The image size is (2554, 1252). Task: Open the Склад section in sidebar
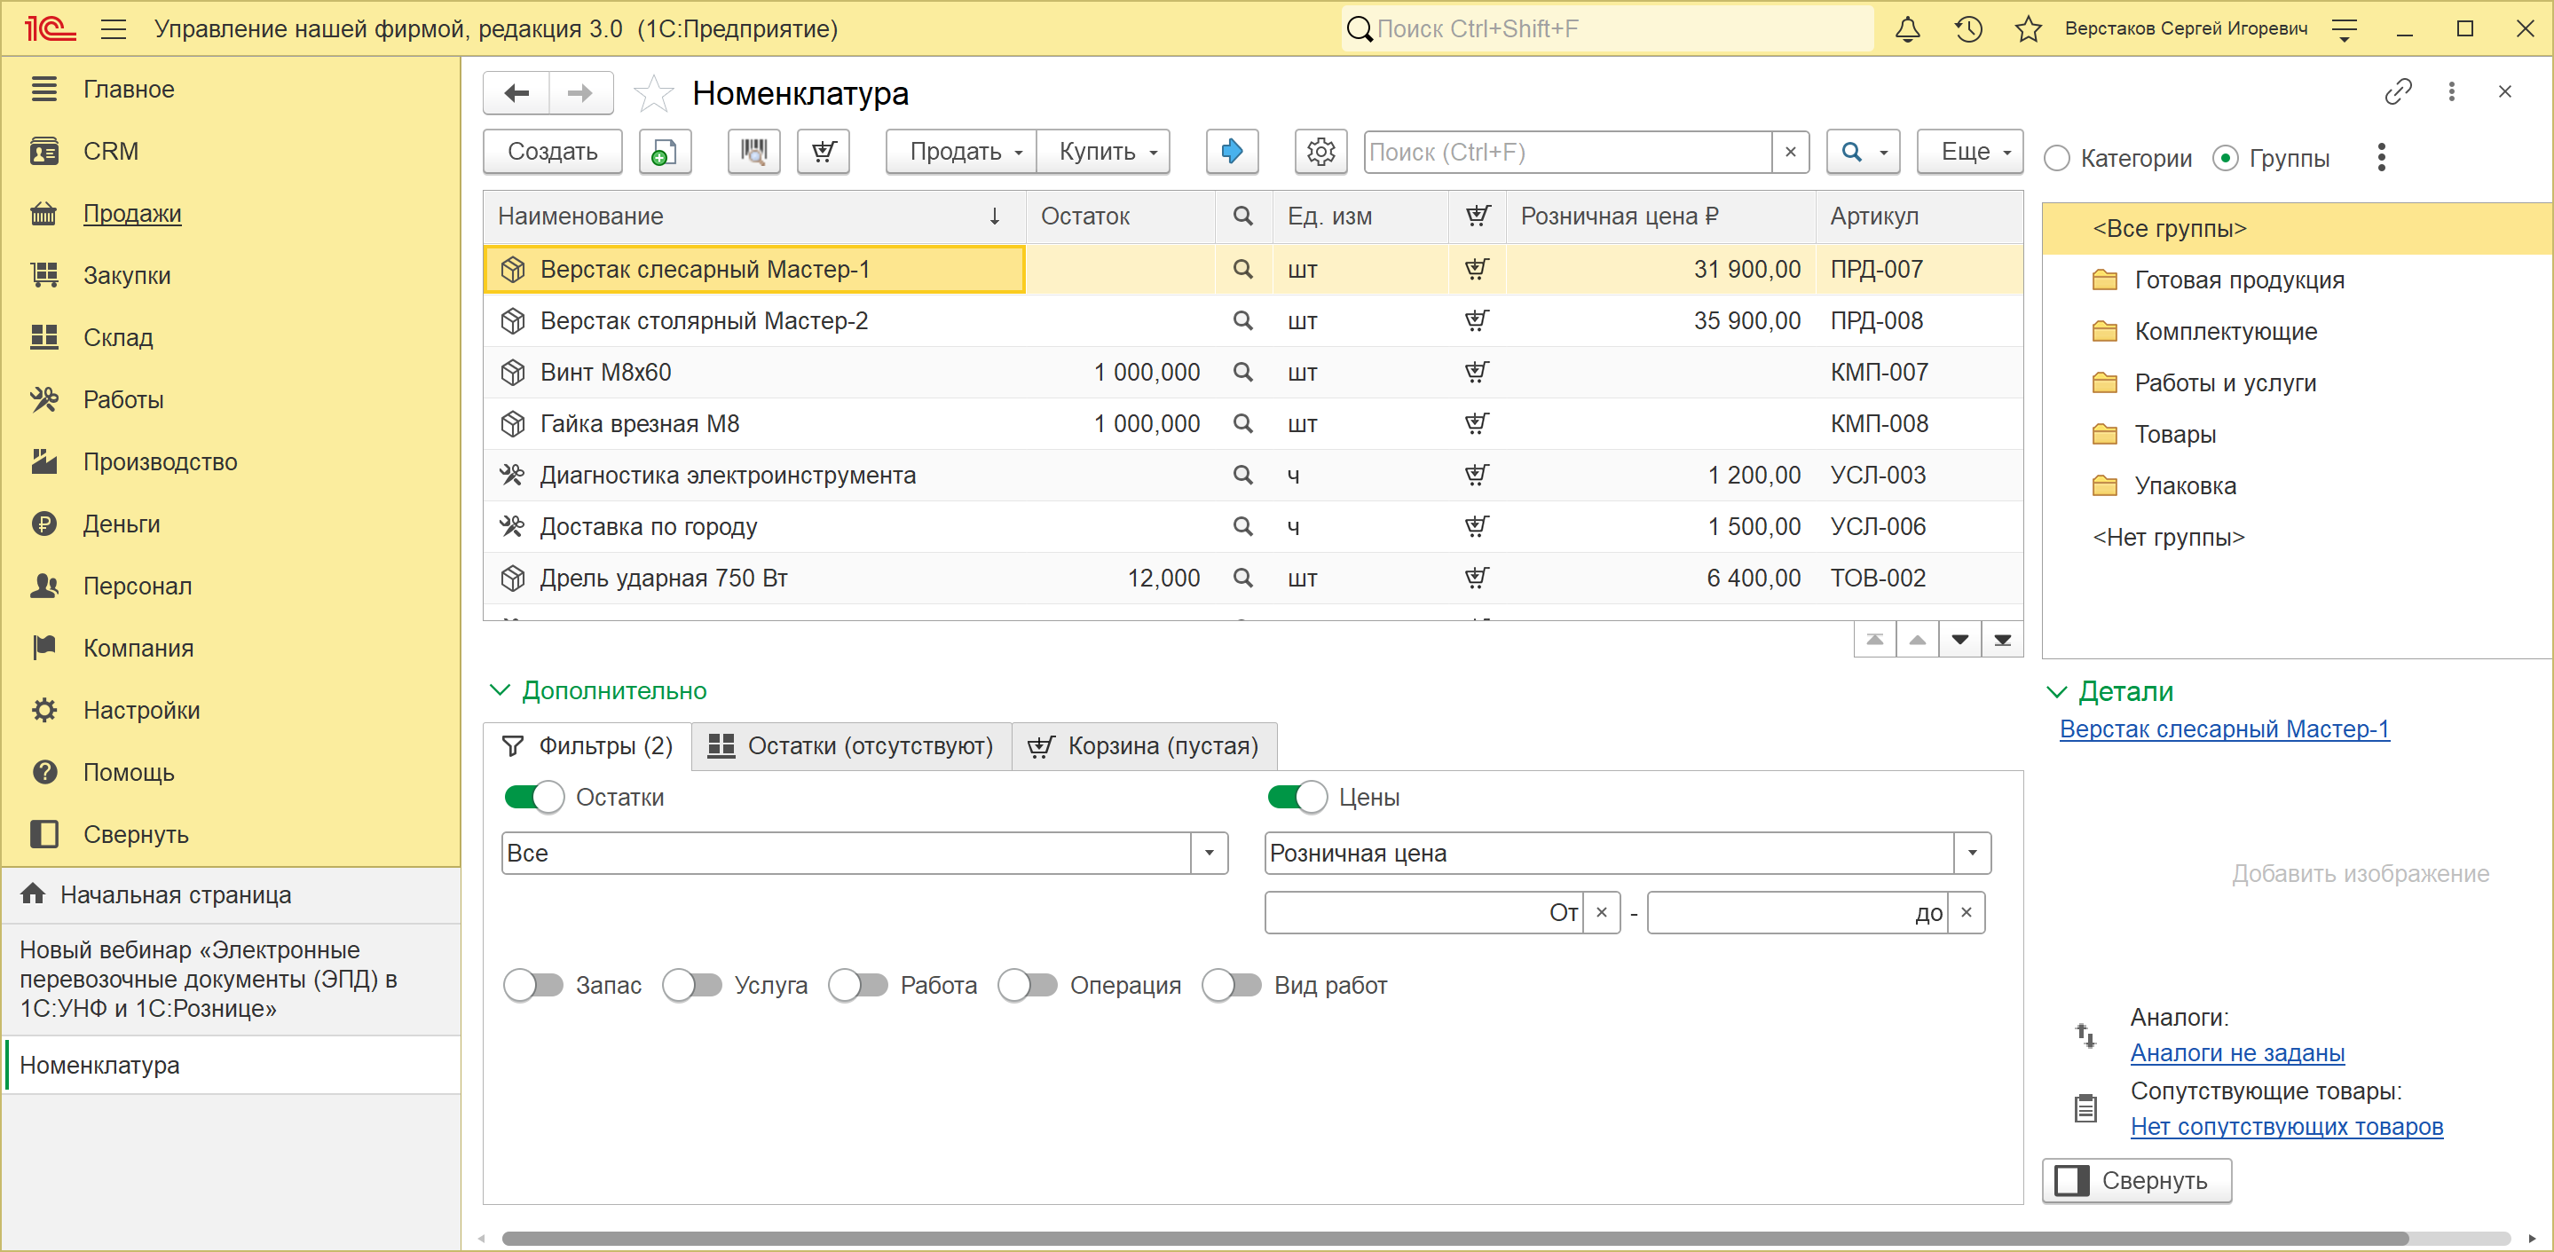tap(118, 338)
